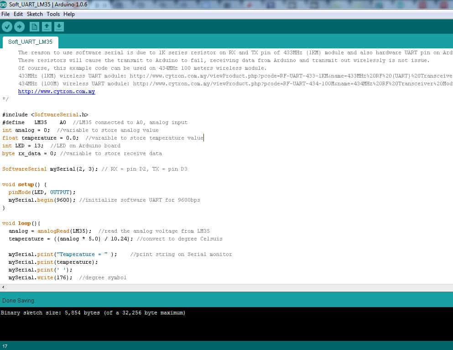
Task: Select the Soft_UART_LM35 tab
Action: (30, 42)
